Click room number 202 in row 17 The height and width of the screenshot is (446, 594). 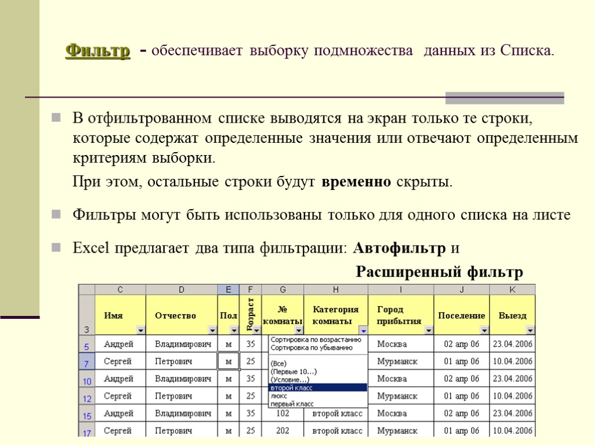click(x=282, y=430)
